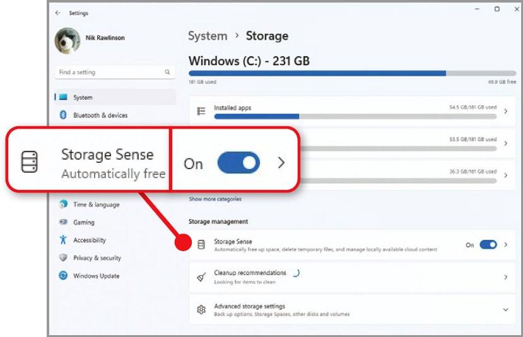Click the Accessibility figure icon

tap(63, 240)
